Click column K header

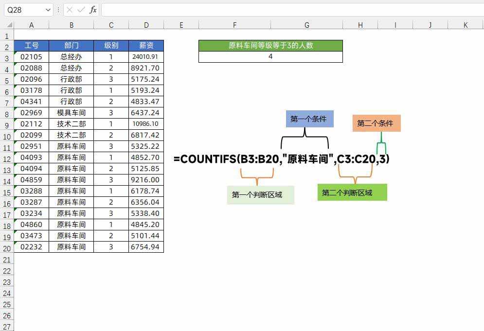click(x=465, y=24)
